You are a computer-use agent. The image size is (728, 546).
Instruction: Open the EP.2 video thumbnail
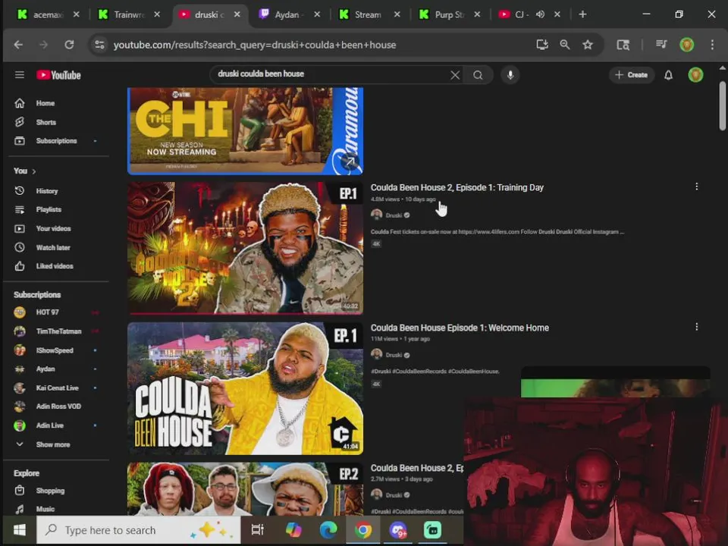point(245,488)
